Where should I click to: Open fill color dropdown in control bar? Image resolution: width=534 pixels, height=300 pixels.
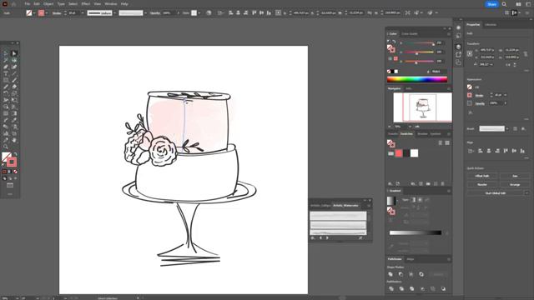click(x=34, y=13)
